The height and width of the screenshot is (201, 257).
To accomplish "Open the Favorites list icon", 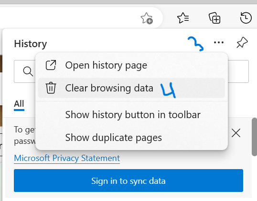I will pyautogui.click(x=183, y=18).
